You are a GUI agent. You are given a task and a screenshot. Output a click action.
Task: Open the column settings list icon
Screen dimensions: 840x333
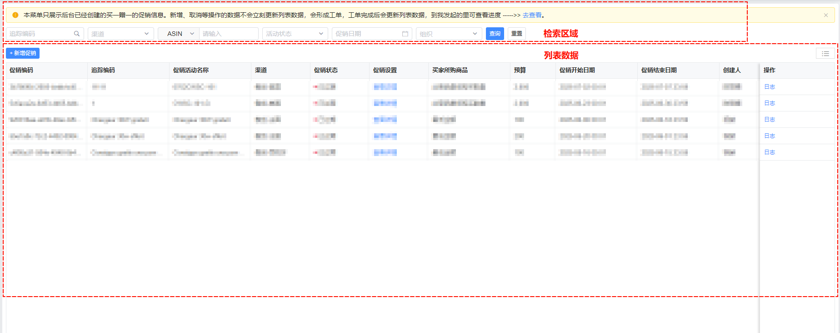825,54
